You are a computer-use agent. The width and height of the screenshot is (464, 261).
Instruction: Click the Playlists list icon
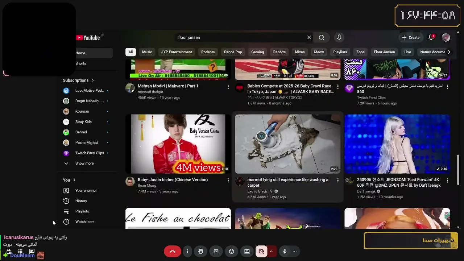(66, 211)
